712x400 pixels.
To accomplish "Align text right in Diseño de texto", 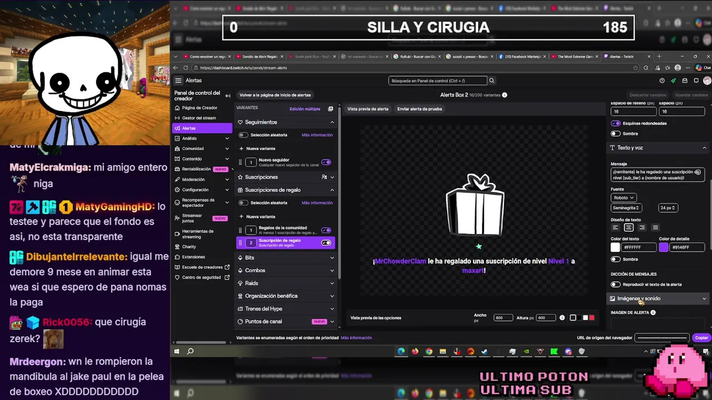I will (x=642, y=227).
